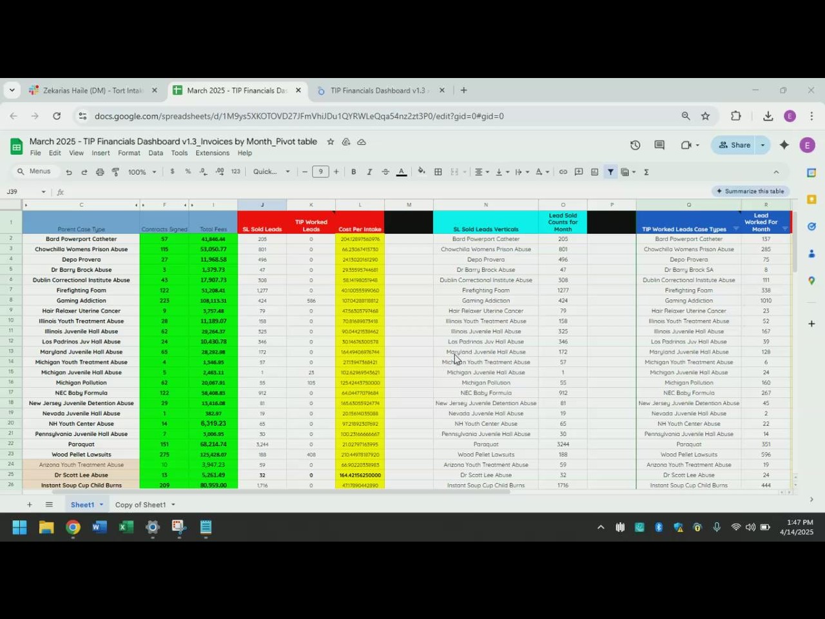Screen dimensions: 825x619
Task: Open the Gemini sparkle icon
Action: (x=784, y=145)
